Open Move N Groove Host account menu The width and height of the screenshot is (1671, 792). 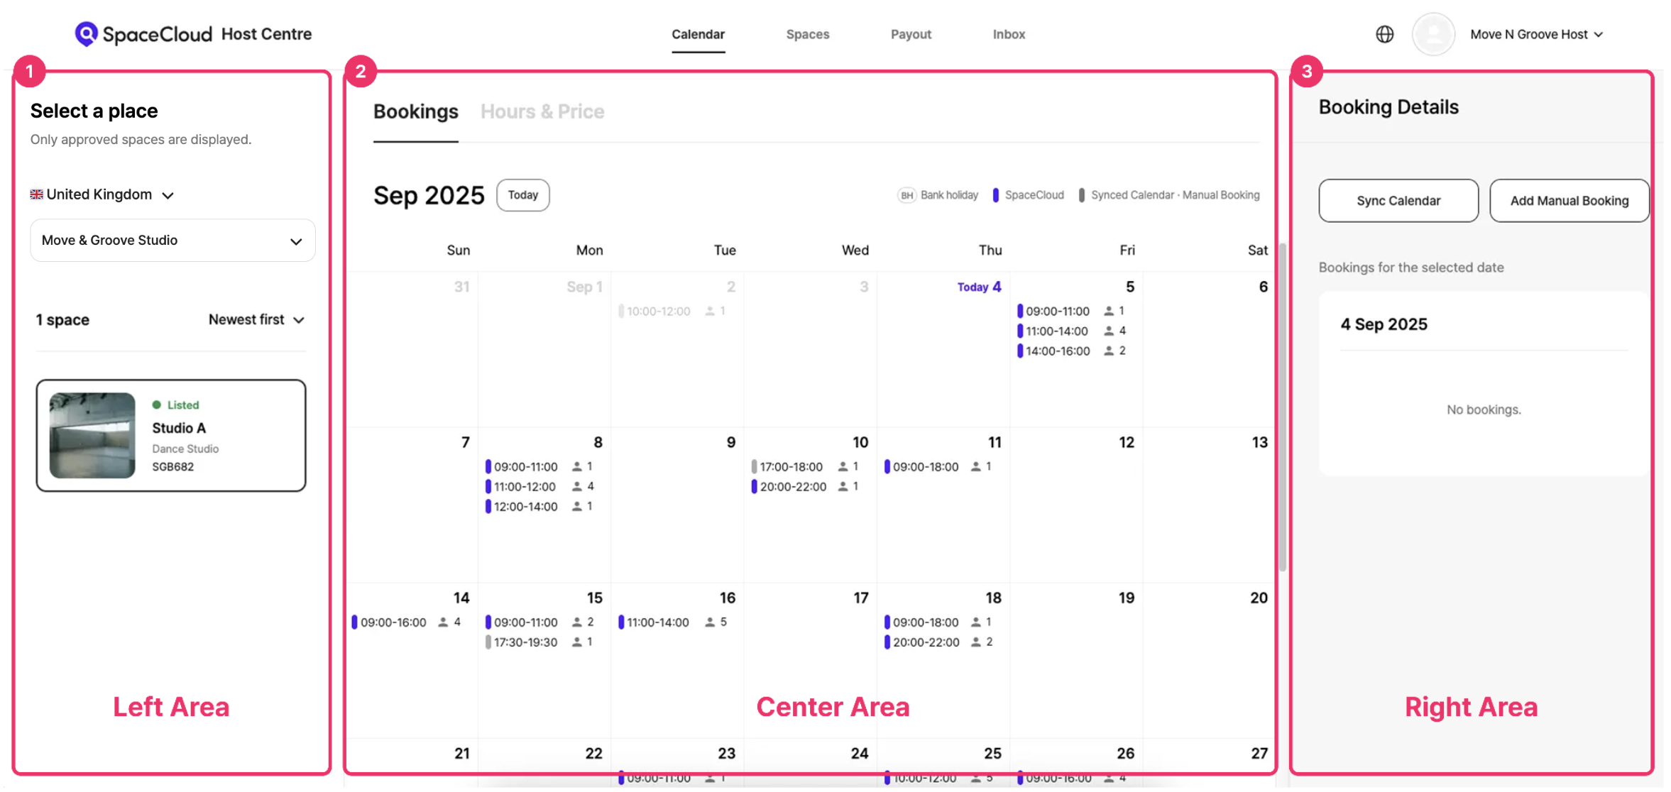tap(1536, 34)
